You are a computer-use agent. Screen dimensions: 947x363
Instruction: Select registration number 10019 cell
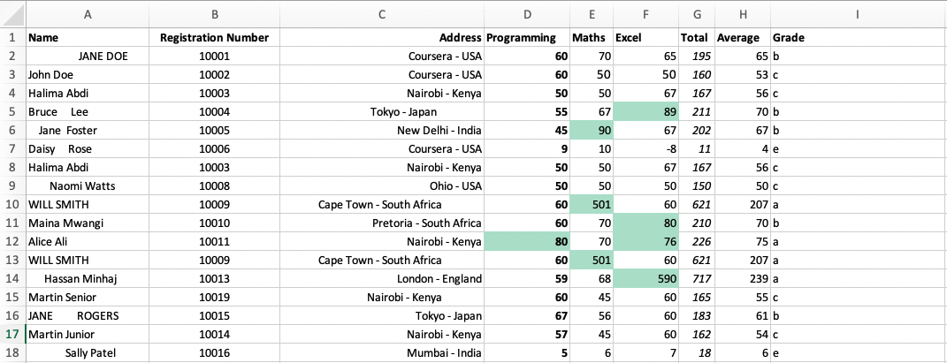point(214,298)
